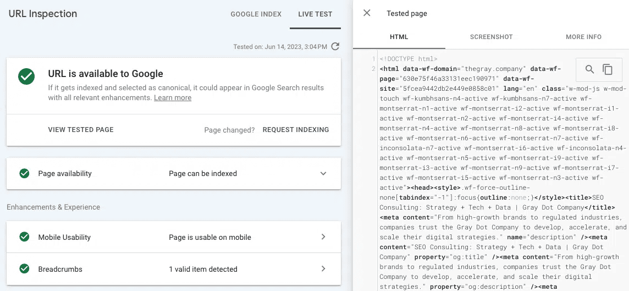The height and width of the screenshot is (291, 629).
Task: Click the View Tested Page button
Action: pos(81,130)
